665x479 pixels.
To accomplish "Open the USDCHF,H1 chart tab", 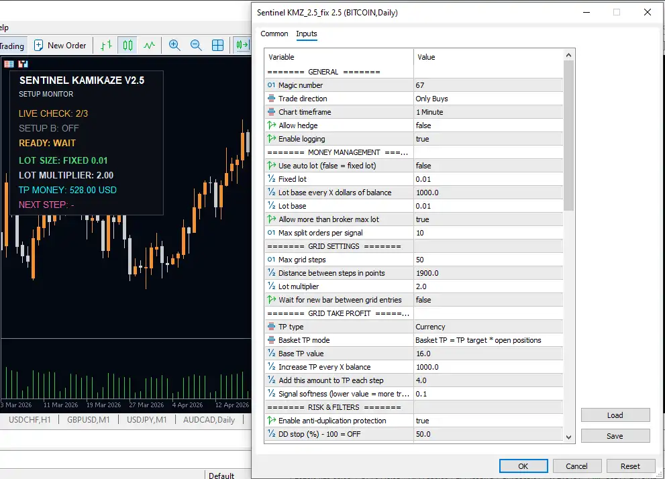I will pyautogui.click(x=30, y=420).
